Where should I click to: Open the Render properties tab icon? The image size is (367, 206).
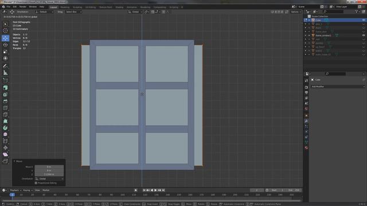pos(306,87)
